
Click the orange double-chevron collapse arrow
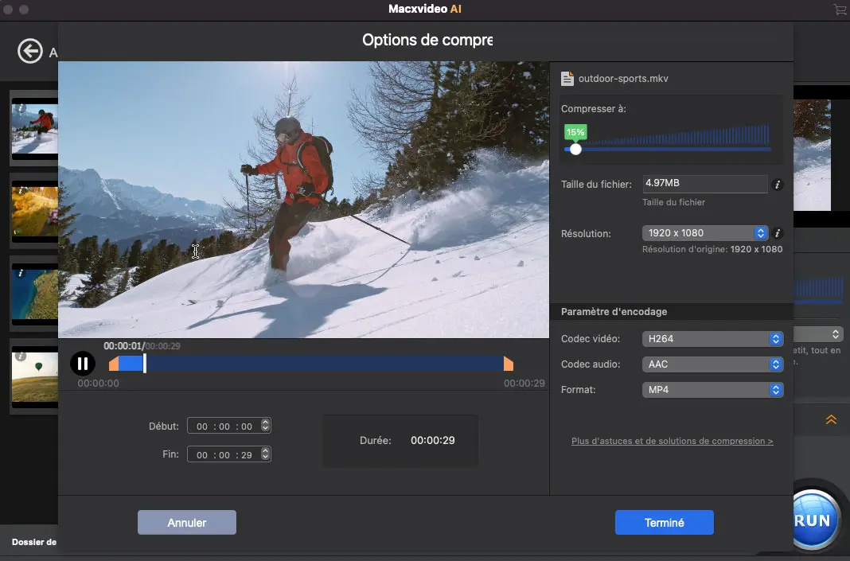tap(831, 419)
